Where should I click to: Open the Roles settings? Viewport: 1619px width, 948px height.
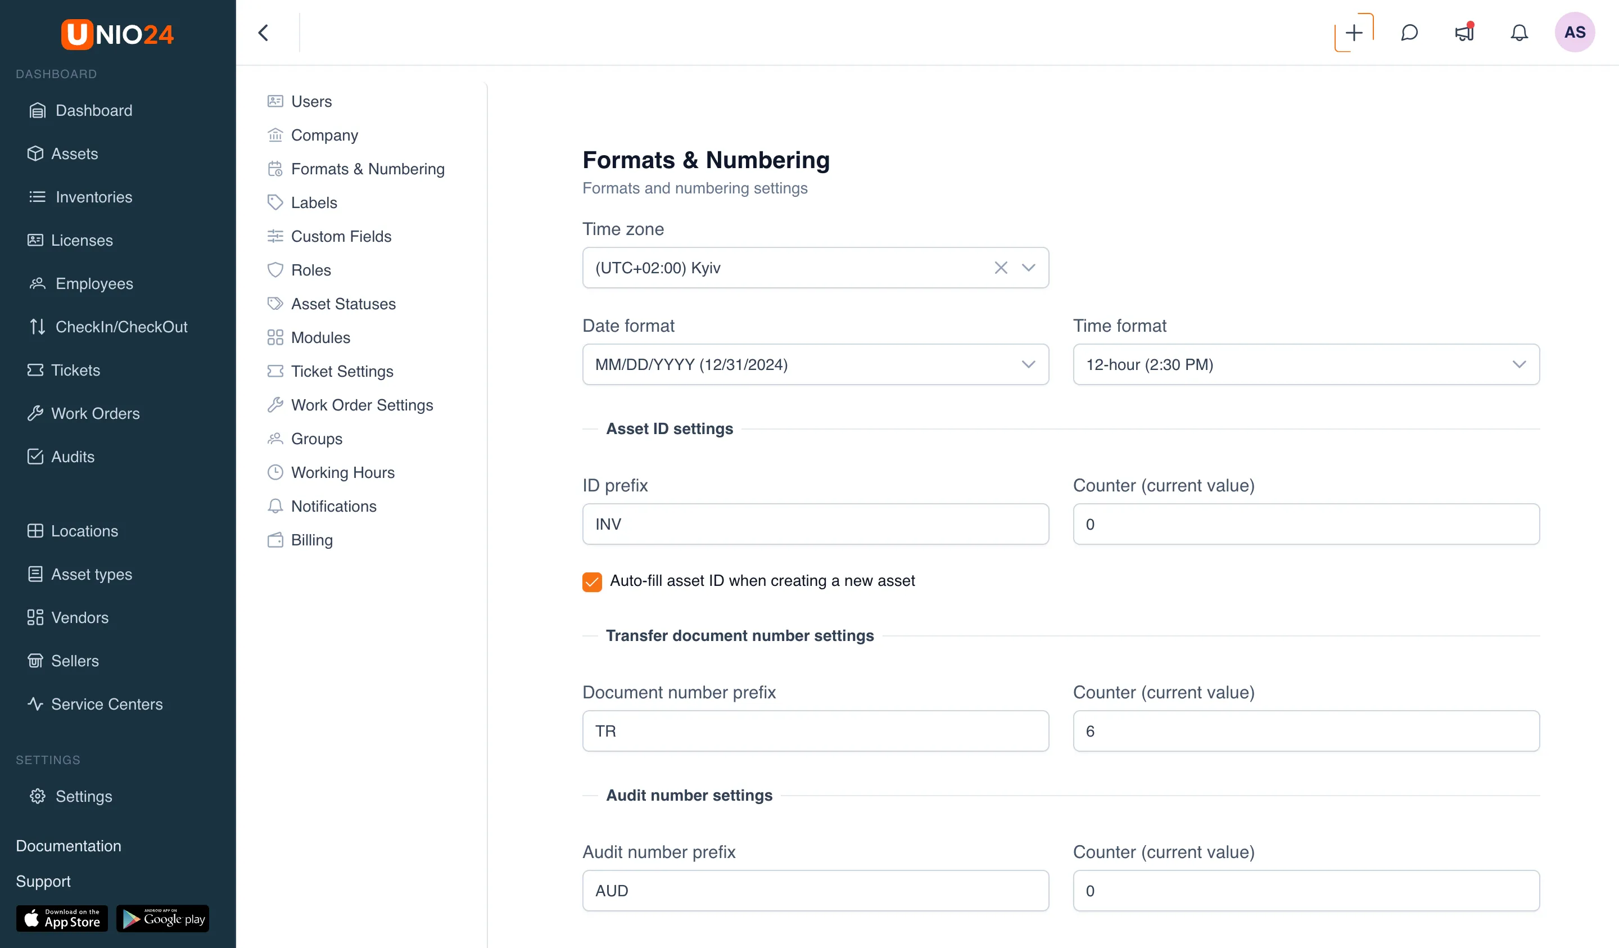299,270
